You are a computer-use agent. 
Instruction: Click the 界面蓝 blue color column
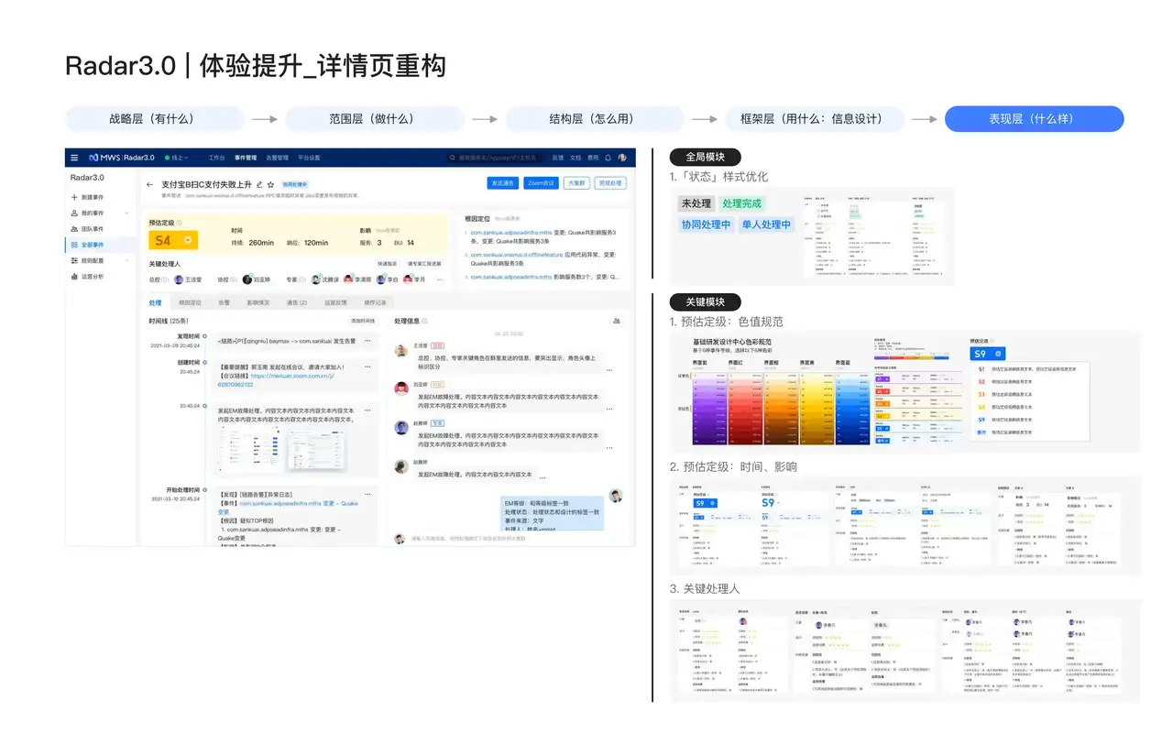point(852,409)
